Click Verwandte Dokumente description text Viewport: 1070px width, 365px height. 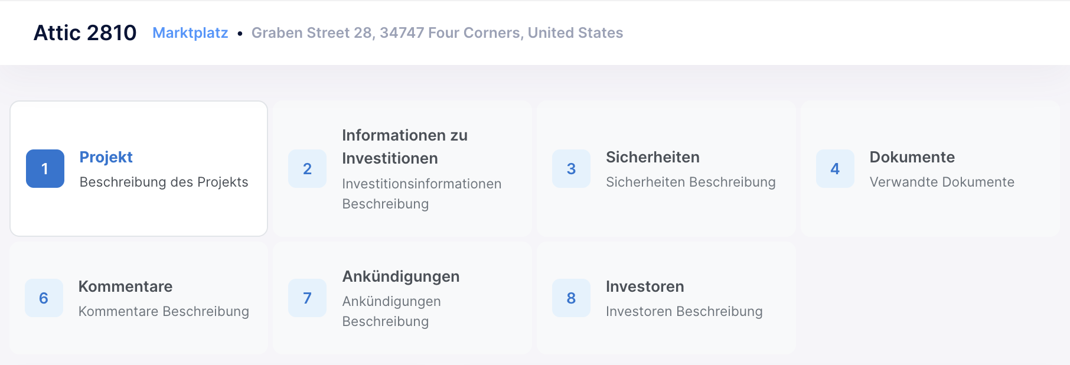point(942,182)
